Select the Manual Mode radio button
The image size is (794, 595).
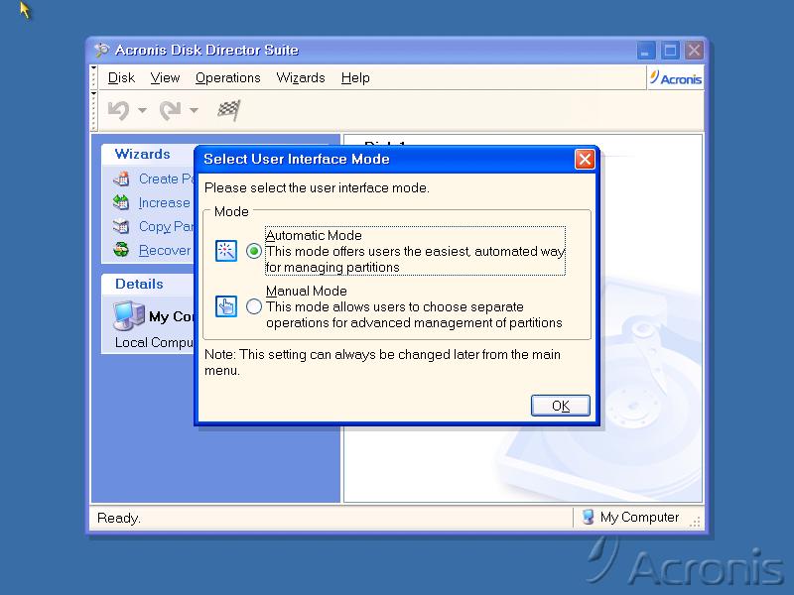tap(254, 306)
